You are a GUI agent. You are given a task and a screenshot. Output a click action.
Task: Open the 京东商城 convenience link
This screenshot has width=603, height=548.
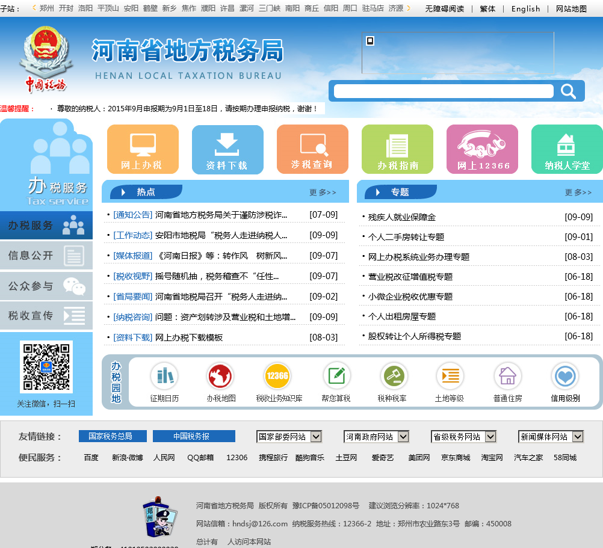[456, 458]
